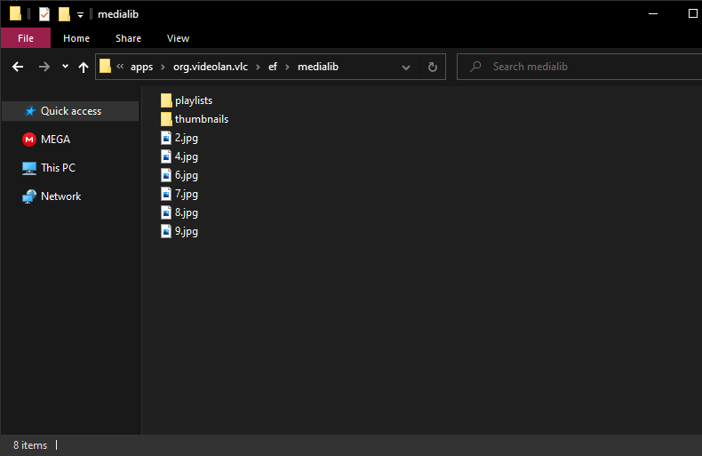Select the thumbnails folder
Viewport: 702px width, 456px height.
[201, 119]
